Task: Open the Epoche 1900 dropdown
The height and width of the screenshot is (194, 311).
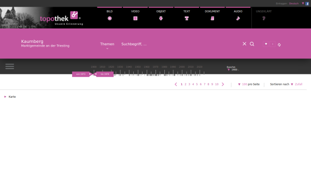Action: [x=233, y=70]
